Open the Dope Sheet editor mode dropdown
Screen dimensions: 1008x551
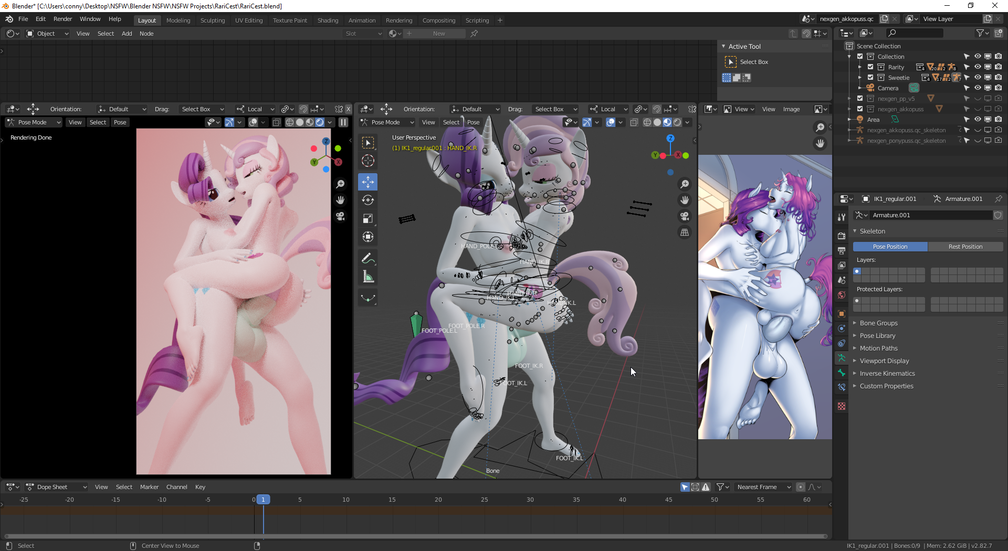click(x=57, y=487)
